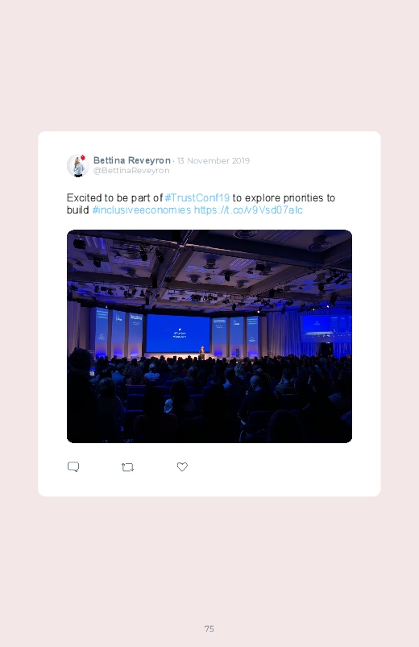The height and width of the screenshot is (647, 419).
Task: Click the reply speech bubble icon
Action: pyautogui.click(x=73, y=467)
